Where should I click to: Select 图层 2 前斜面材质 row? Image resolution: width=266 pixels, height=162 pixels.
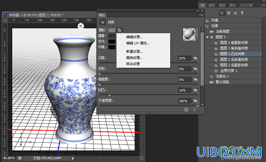click(233, 48)
